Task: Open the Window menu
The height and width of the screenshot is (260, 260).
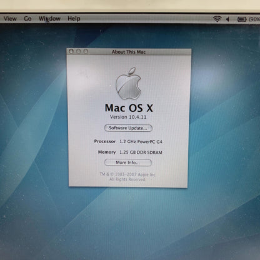Action: tap(49, 19)
